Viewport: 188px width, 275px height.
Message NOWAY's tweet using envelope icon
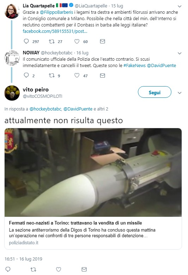coord(102,76)
